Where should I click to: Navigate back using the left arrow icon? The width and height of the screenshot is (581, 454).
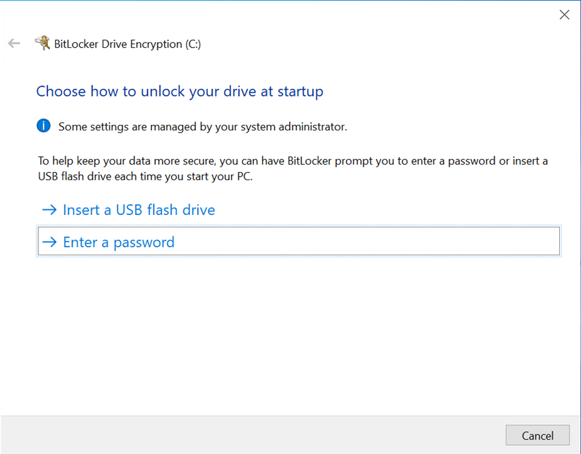14,43
